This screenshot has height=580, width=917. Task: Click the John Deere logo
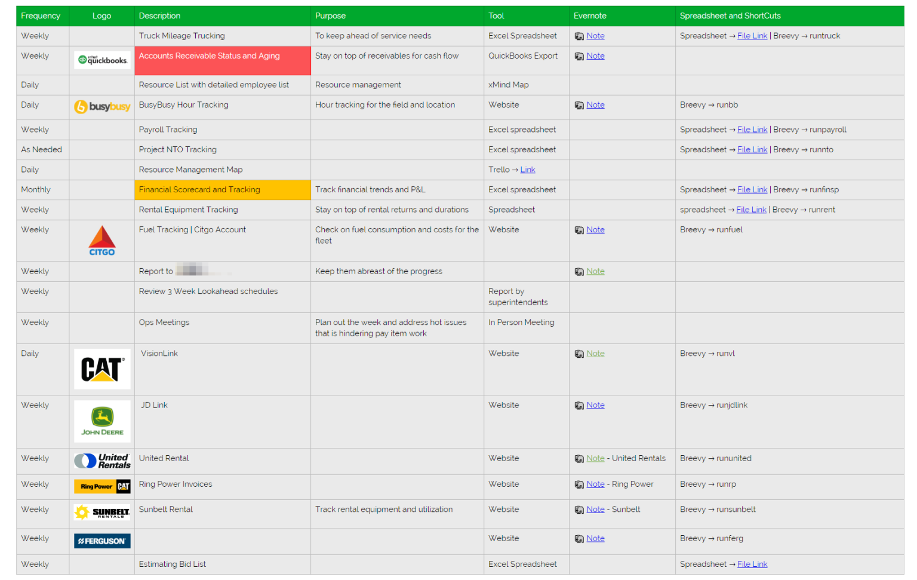(x=102, y=421)
